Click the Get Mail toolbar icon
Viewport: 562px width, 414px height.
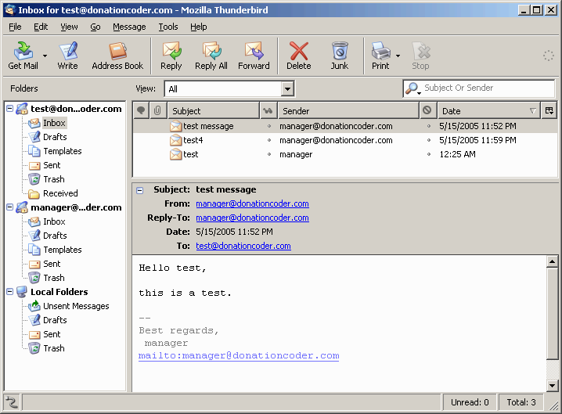pyautogui.click(x=23, y=56)
